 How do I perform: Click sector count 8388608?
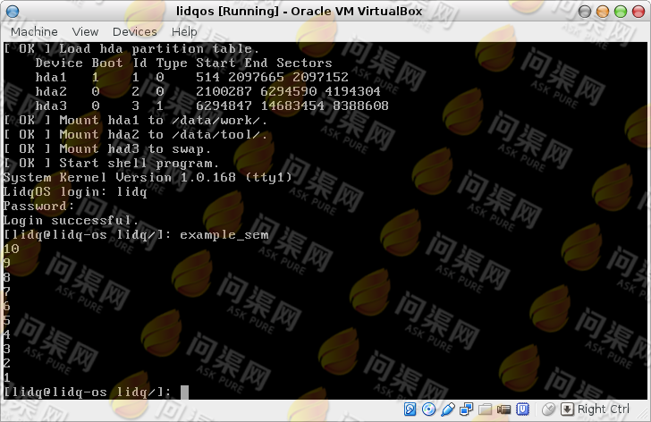coord(360,106)
